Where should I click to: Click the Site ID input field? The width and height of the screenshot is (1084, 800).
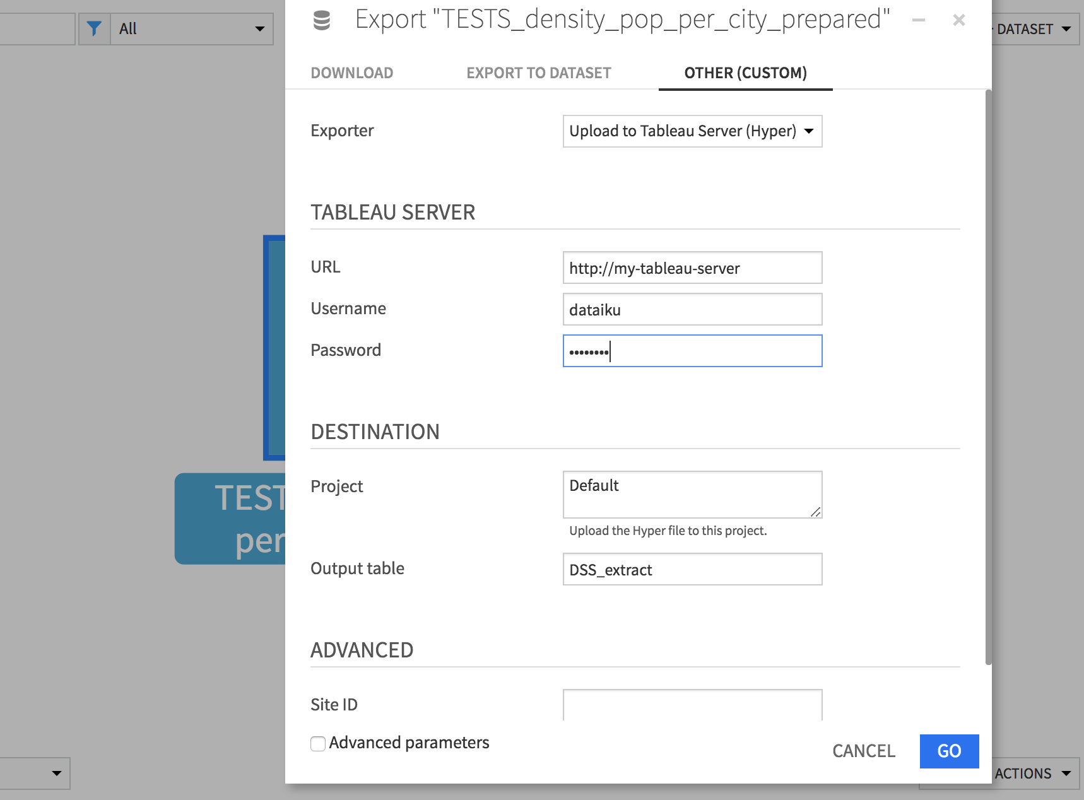tap(692, 705)
